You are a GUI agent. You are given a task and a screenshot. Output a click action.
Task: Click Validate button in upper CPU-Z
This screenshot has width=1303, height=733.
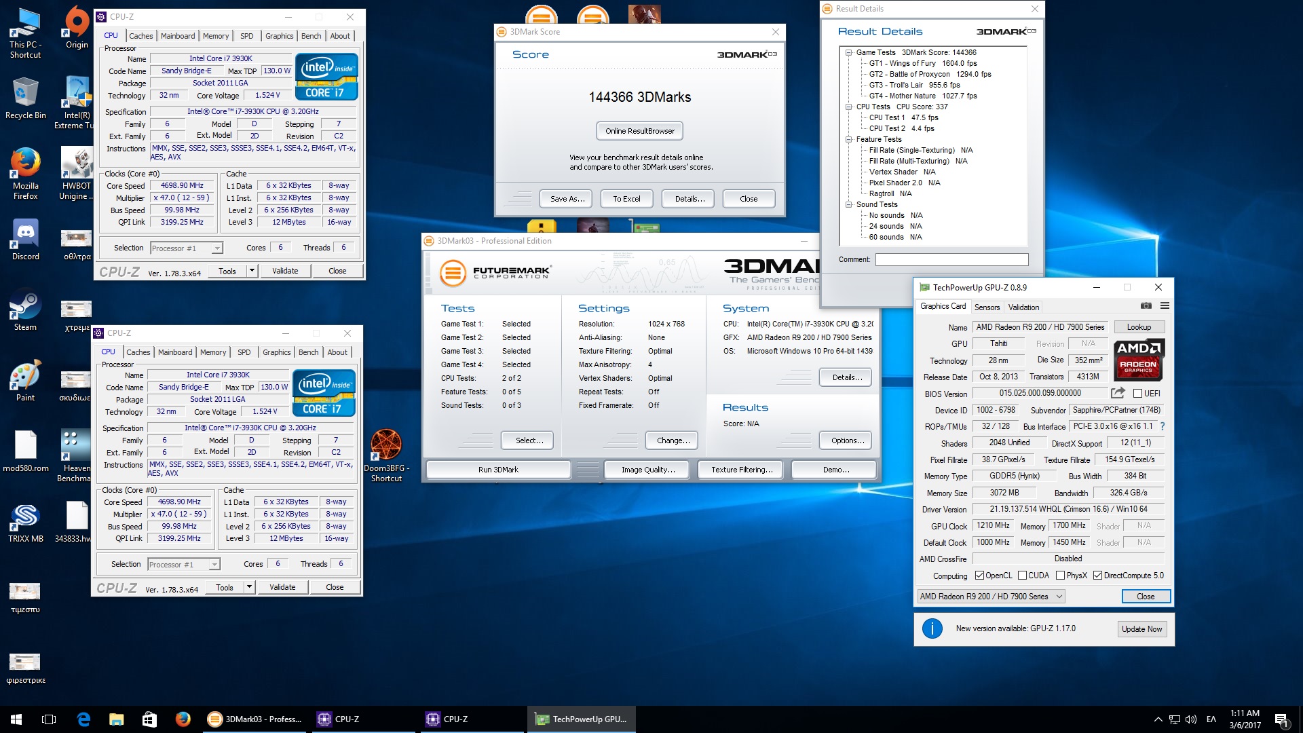point(285,271)
